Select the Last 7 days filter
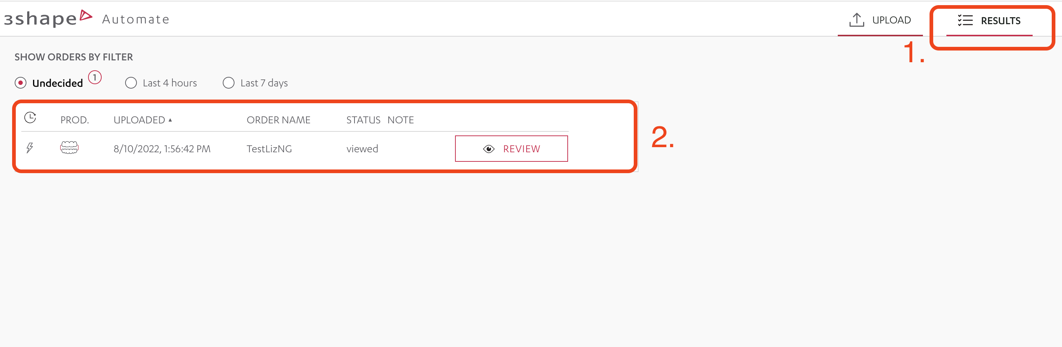This screenshot has height=347, width=1062. [x=255, y=83]
